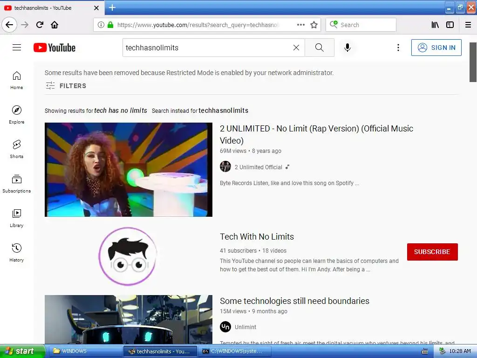Viewport: 477px width, 358px height.
Task: Click 'Byte Records Listen, like and love' description
Action: 289,183
